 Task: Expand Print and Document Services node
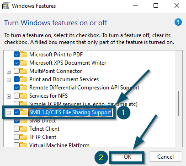9,80
